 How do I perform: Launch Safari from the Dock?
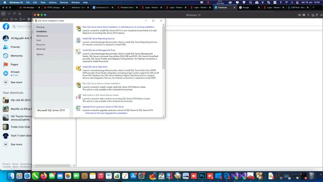(x=27, y=176)
